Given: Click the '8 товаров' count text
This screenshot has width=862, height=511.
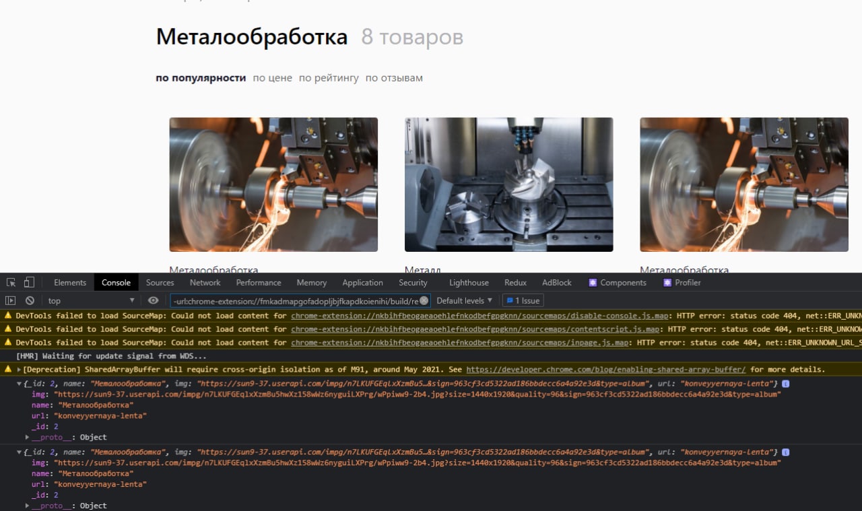Looking at the screenshot, I should click(x=412, y=37).
